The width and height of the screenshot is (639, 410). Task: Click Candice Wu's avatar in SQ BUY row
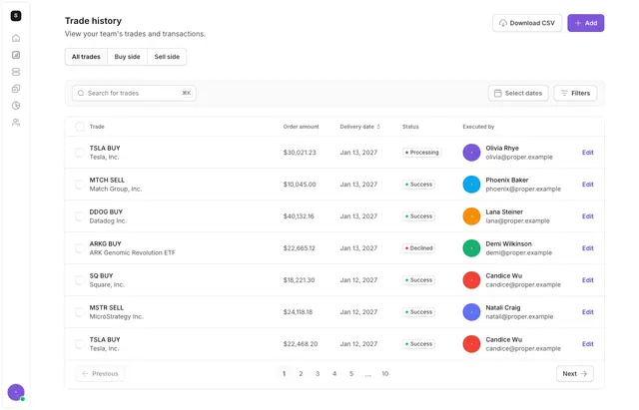[471, 280]
